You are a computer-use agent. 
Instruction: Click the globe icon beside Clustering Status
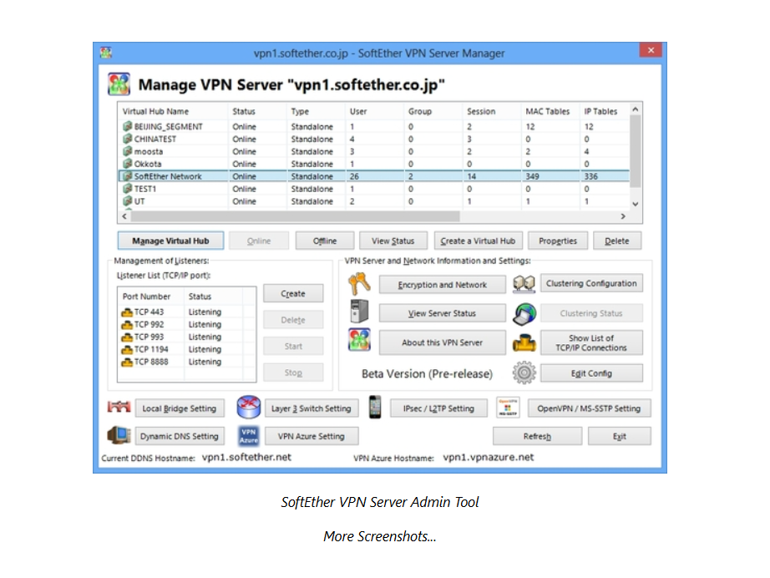pyautogui.click(x=524, y=314)
